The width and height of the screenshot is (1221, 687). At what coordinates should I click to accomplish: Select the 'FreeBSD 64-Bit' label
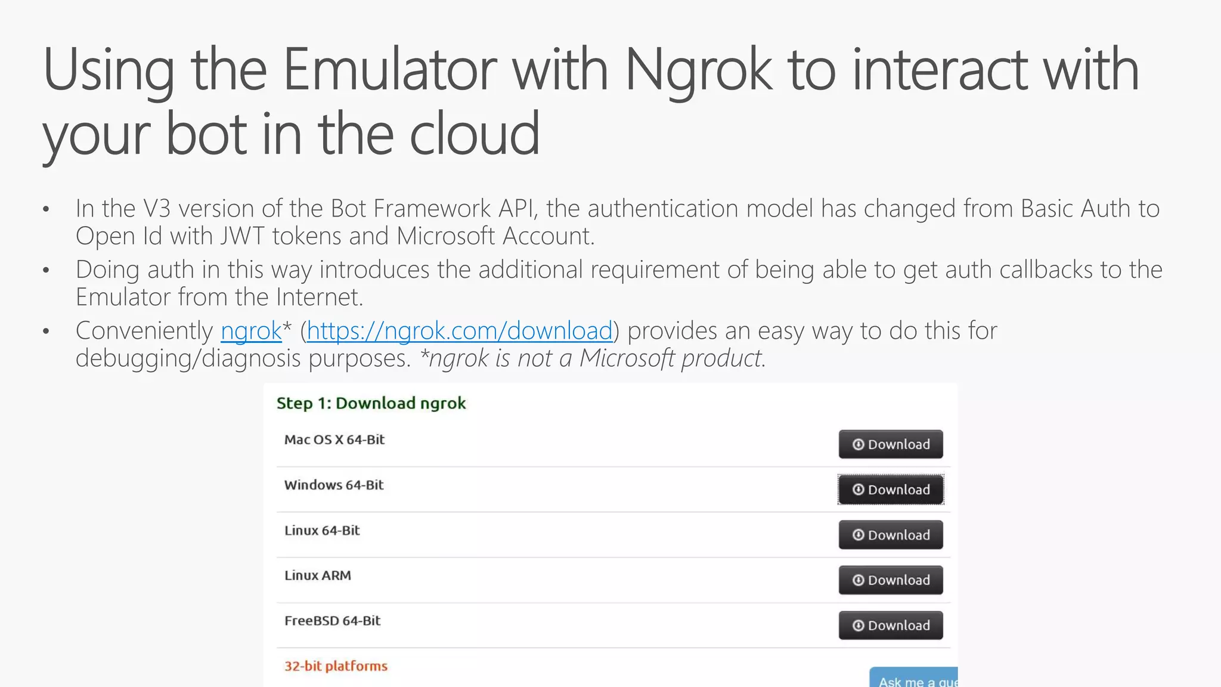point(332,621)
